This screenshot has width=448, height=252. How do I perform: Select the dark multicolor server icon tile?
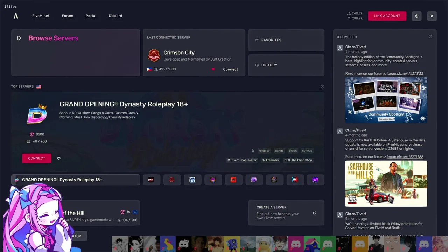pyautogui.click(x=274, y=180)
